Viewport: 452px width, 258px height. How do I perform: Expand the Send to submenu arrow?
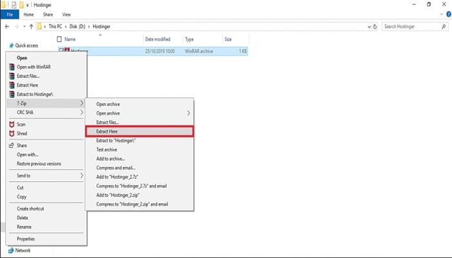pos(81,175)
